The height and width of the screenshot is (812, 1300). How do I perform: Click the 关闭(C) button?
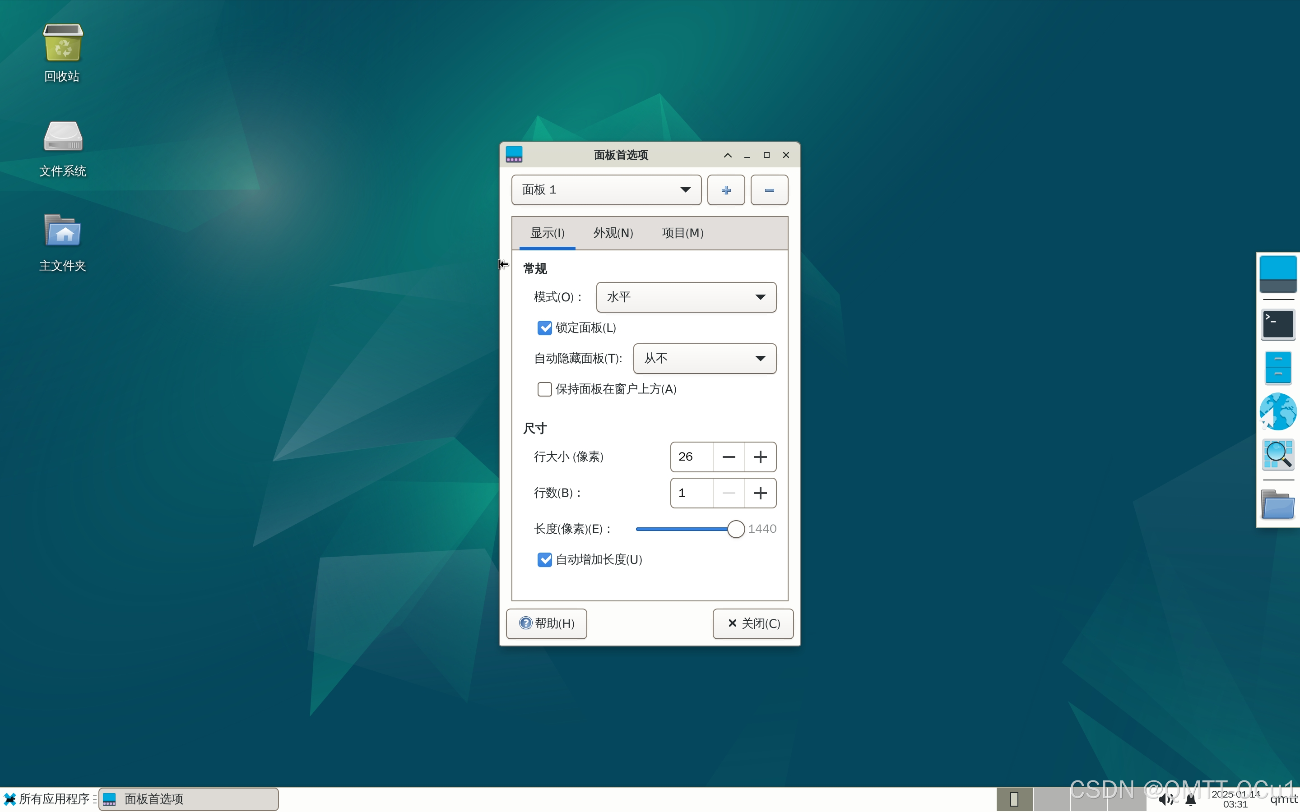click(752, 623)
